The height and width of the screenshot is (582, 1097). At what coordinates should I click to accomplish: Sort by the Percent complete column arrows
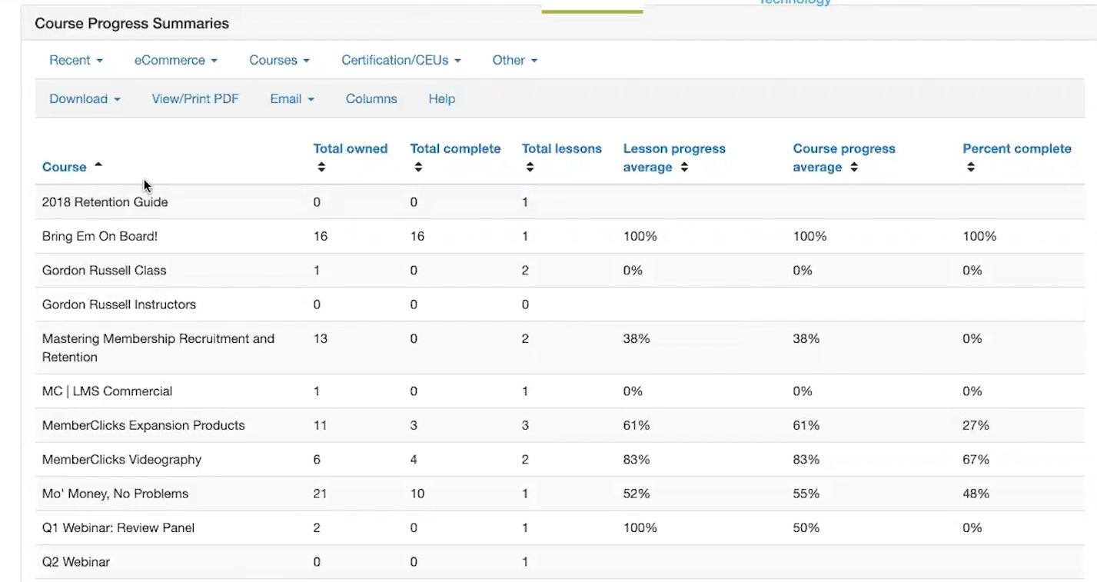pyautogui.click(x=971, y=168)
